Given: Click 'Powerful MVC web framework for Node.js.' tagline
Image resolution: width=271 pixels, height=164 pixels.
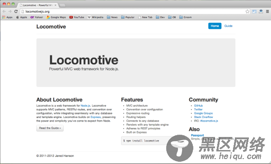Looking at the screenshot, I should pyautogui.click(x=84, y=69).
